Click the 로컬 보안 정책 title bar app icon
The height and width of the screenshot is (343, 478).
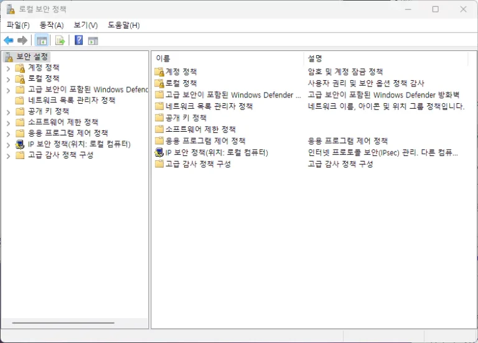coord(11,9)
